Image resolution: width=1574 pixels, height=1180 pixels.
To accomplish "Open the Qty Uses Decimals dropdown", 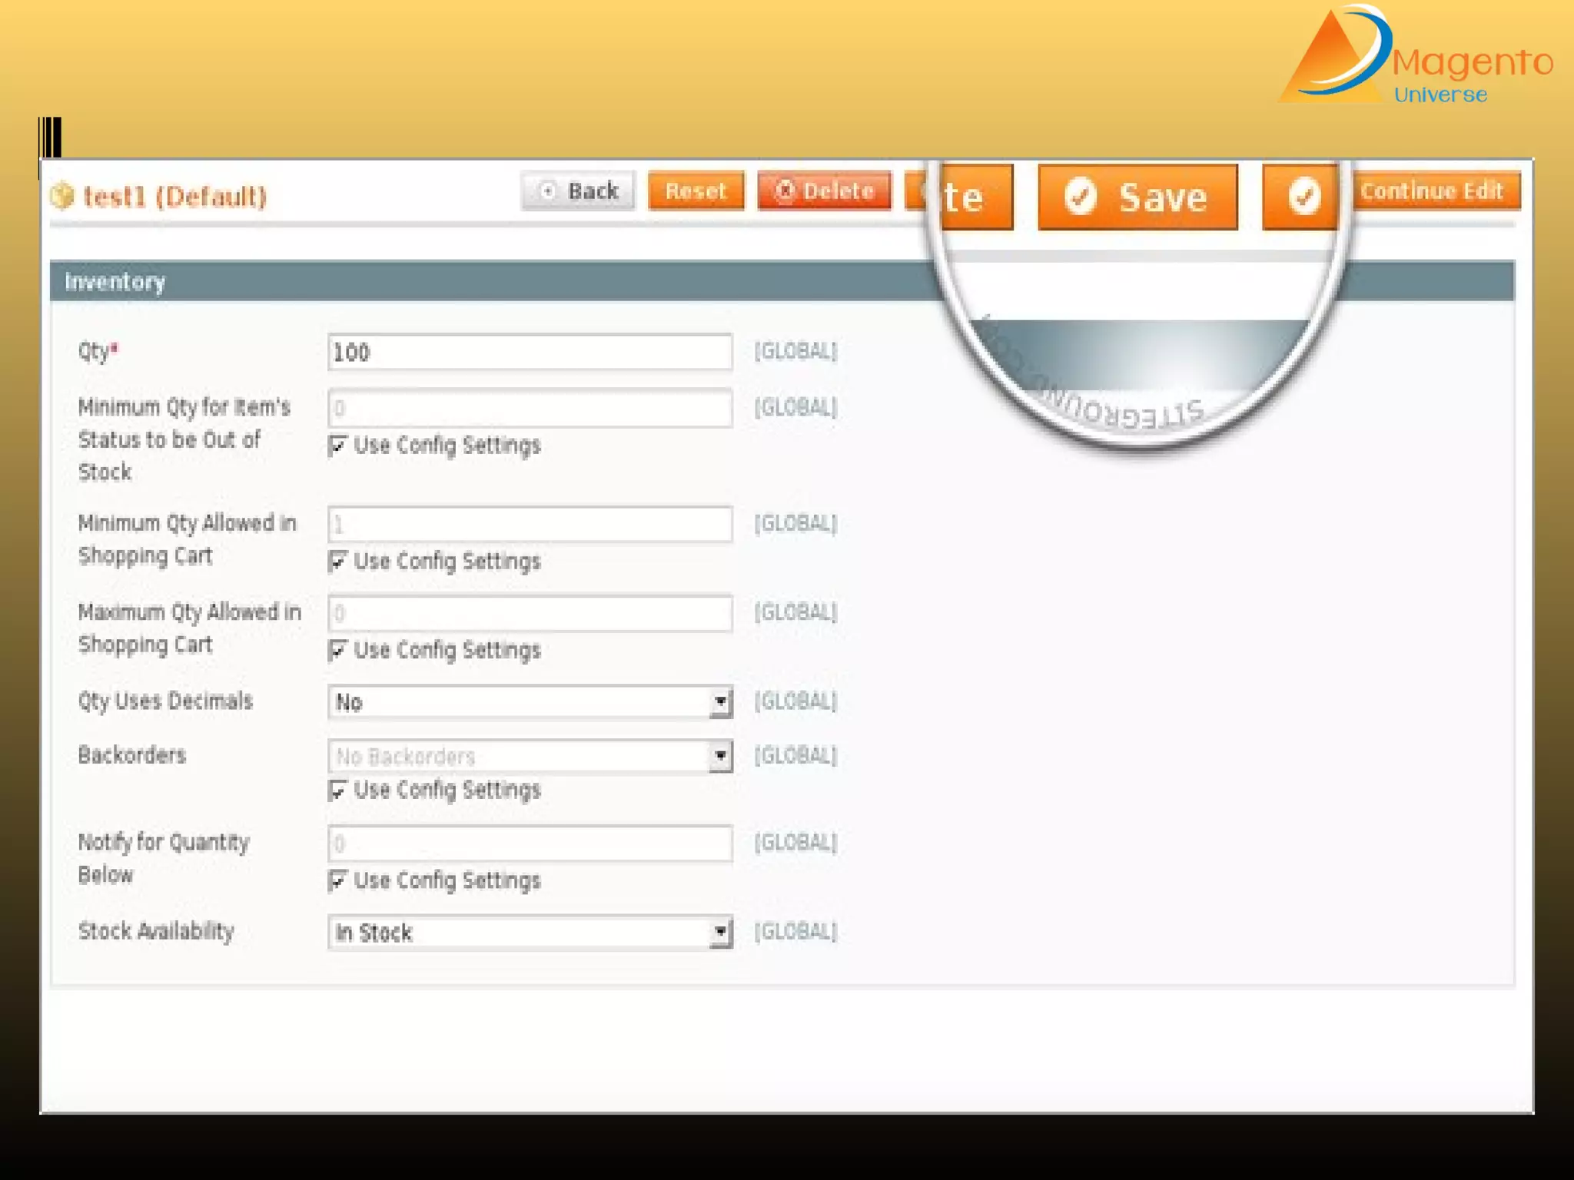I will pos(530,702).
